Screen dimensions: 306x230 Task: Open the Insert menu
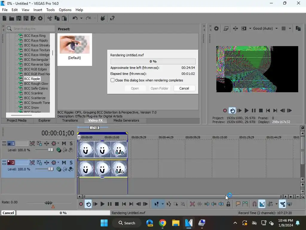tap(38, 10)
